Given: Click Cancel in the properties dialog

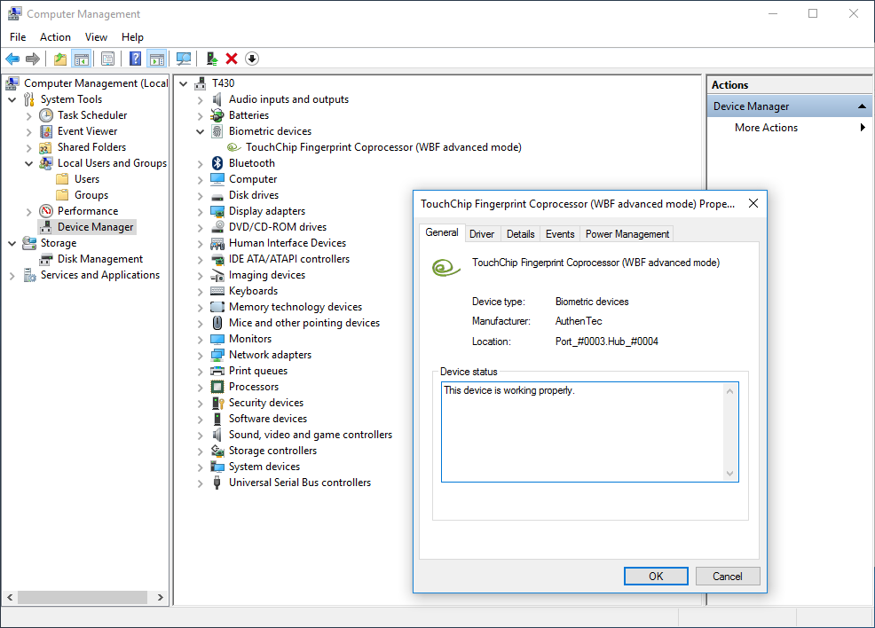Looking at the screenshot, I should [x=727, y=577].
